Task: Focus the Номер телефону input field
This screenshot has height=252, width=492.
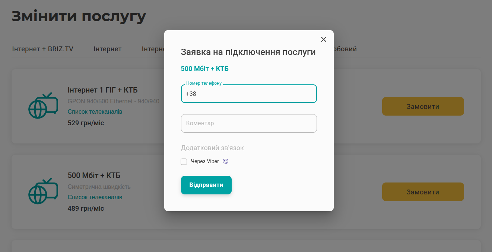Action: click(x=249, y=94)
